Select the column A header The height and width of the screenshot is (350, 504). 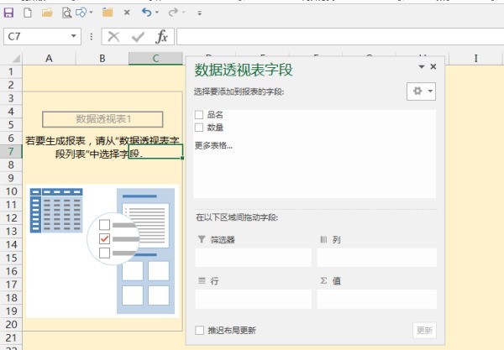pyautogui.click(x=49, y=58)
